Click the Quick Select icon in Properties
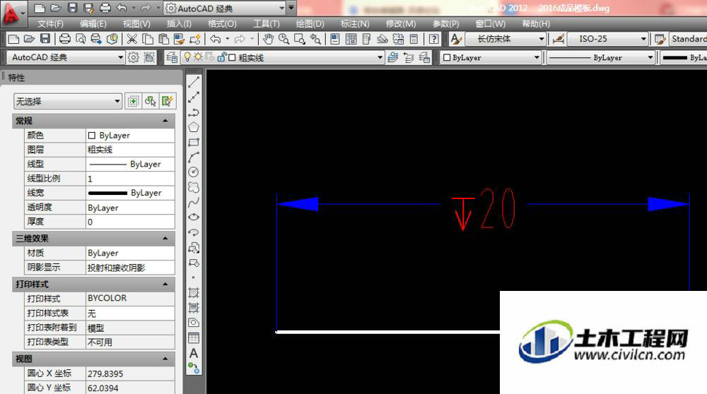 coord(167,101)
